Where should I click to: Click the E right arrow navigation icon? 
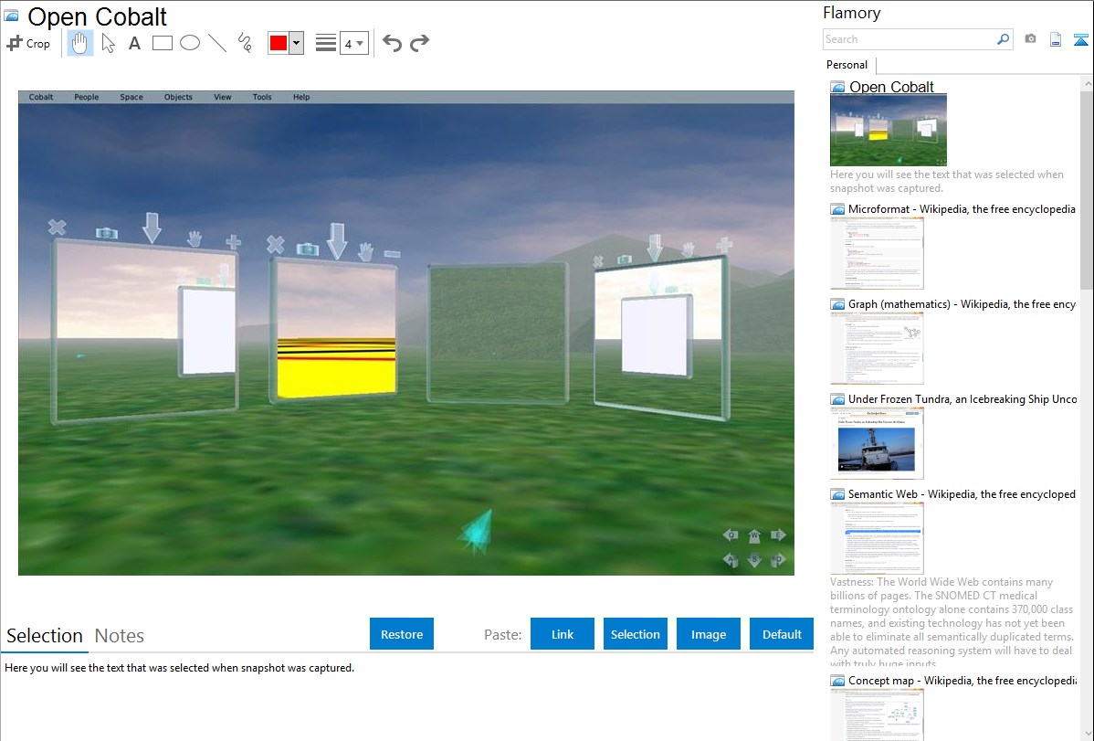point(778,535)
